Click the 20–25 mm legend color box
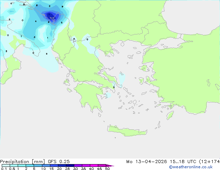The image size is (220, 170). tap(62, 165)
